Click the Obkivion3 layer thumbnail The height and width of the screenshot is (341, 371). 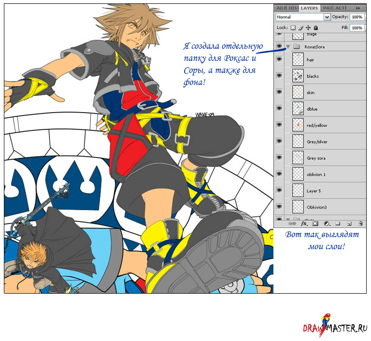[x=298, y=207]
